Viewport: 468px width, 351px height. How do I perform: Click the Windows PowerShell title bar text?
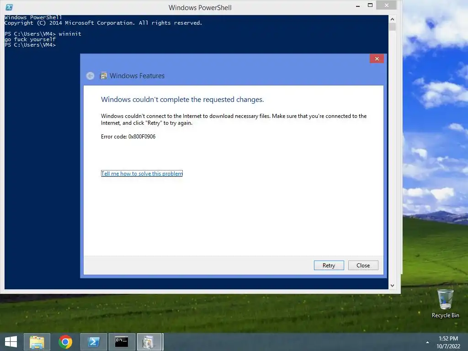[200, 7]
